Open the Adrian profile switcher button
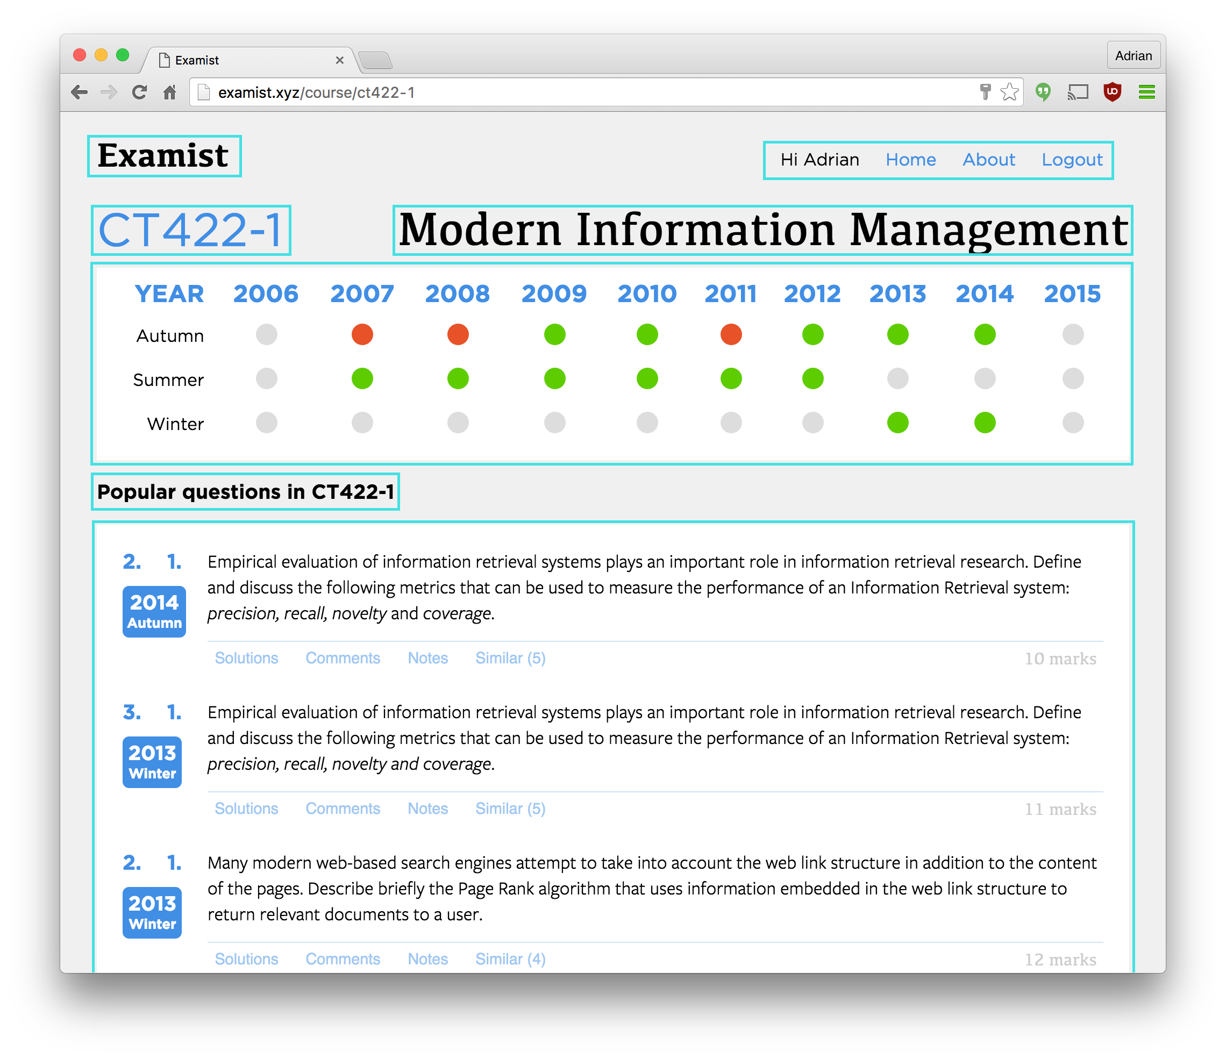 (x=1133, y=55)
